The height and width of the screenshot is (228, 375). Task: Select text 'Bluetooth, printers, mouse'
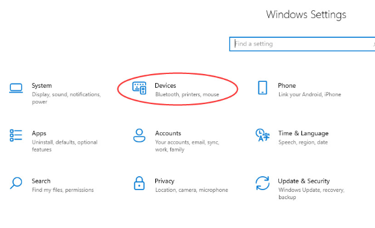(187, 94)
